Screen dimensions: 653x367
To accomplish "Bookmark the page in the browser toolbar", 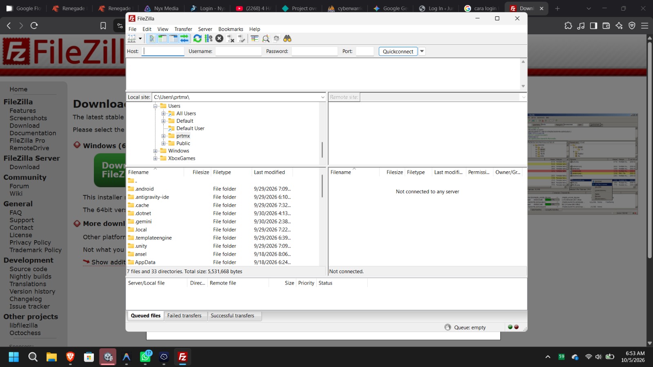I will pyautogui.click(x=103, y=26).
